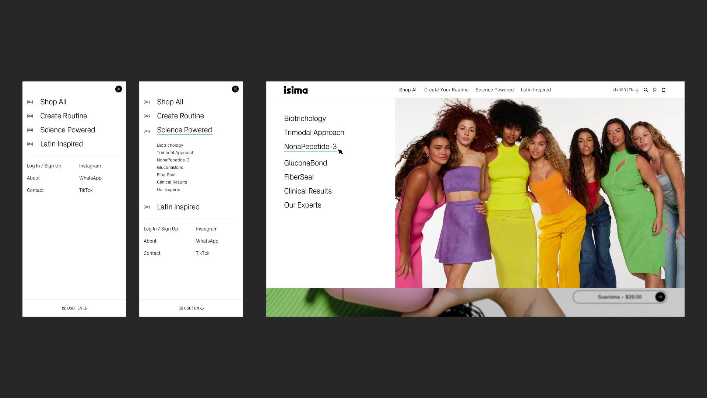Click the search icon in desktop header
Viewport: 707px width, 398px height.
click(x=646, y=90)
